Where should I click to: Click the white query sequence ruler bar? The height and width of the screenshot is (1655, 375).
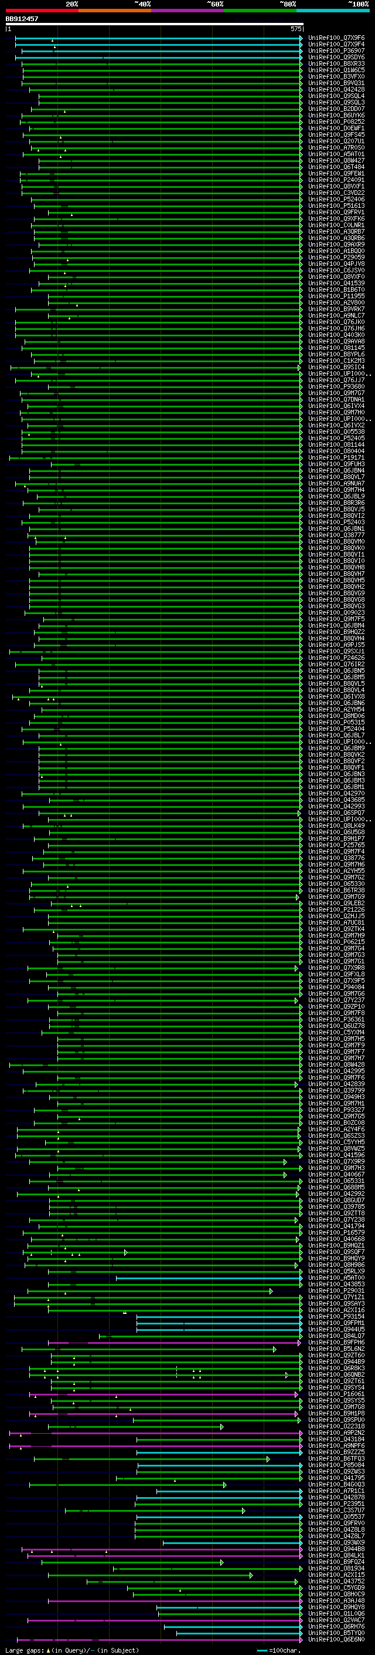[154, 23]
